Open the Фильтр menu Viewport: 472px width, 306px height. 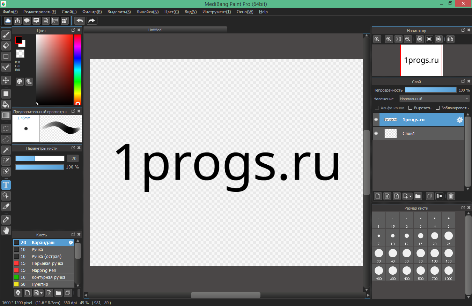tap(92, 12)
